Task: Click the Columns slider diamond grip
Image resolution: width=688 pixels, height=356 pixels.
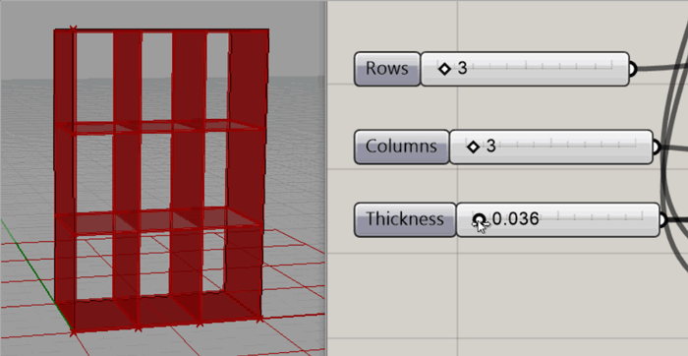Action: 473,147
